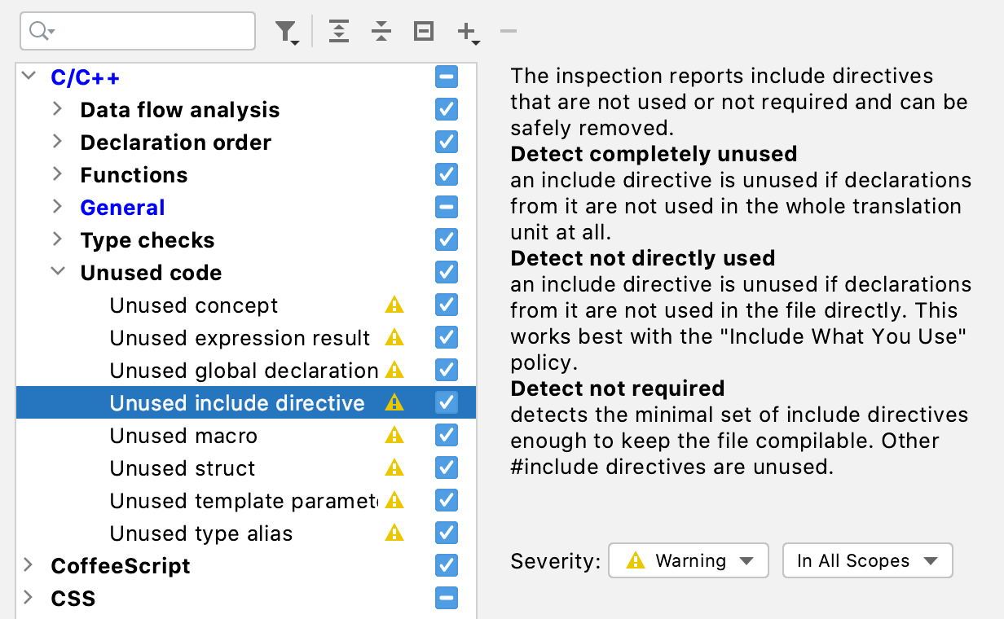Select the Unused concept inspection
The width and height of the screenshot is (1004, 619).
194,305
